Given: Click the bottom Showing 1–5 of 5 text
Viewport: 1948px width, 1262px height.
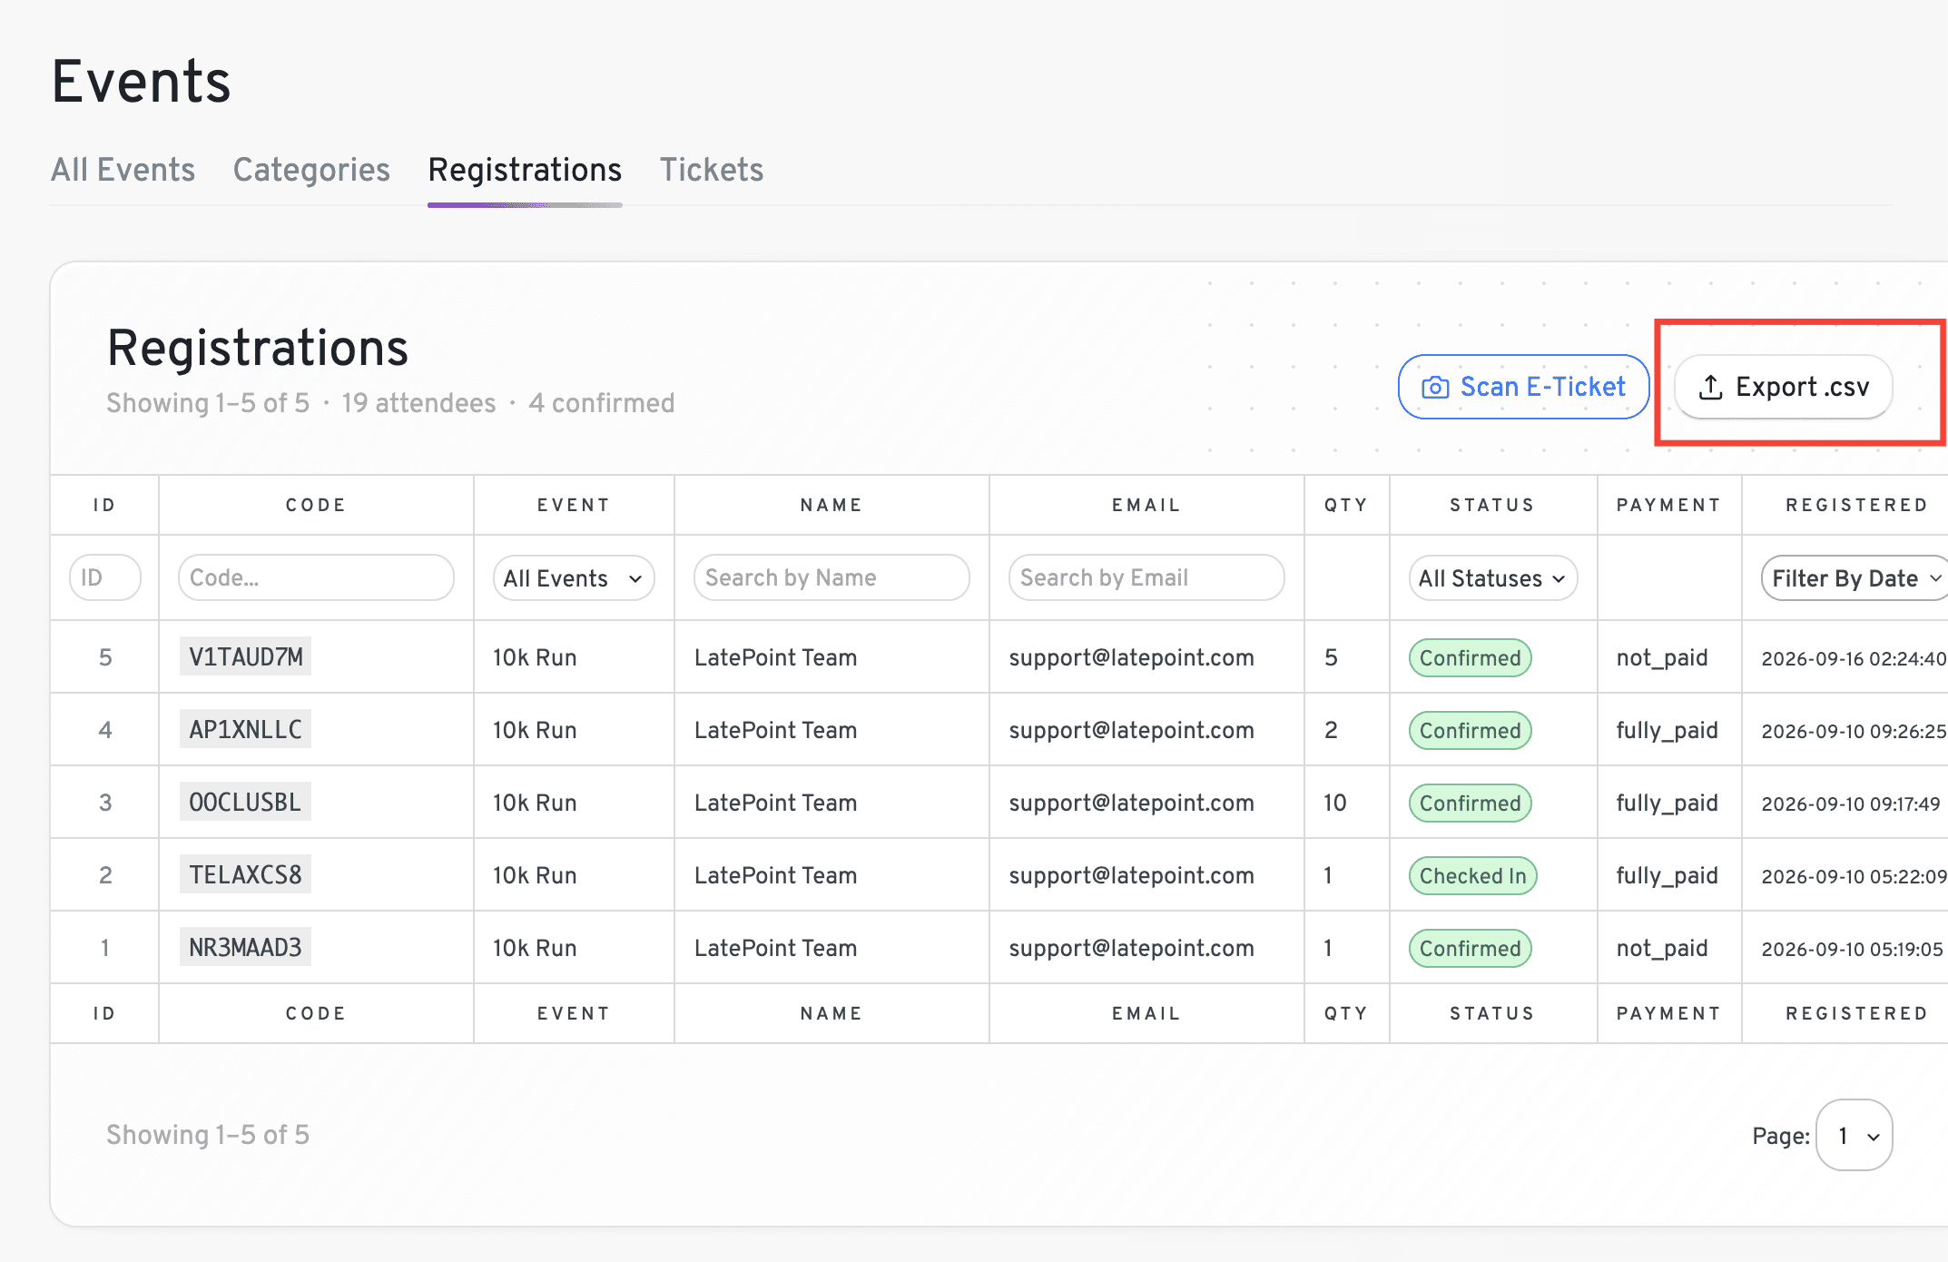Looking at the screenshot, I should tap(208, 1135).
